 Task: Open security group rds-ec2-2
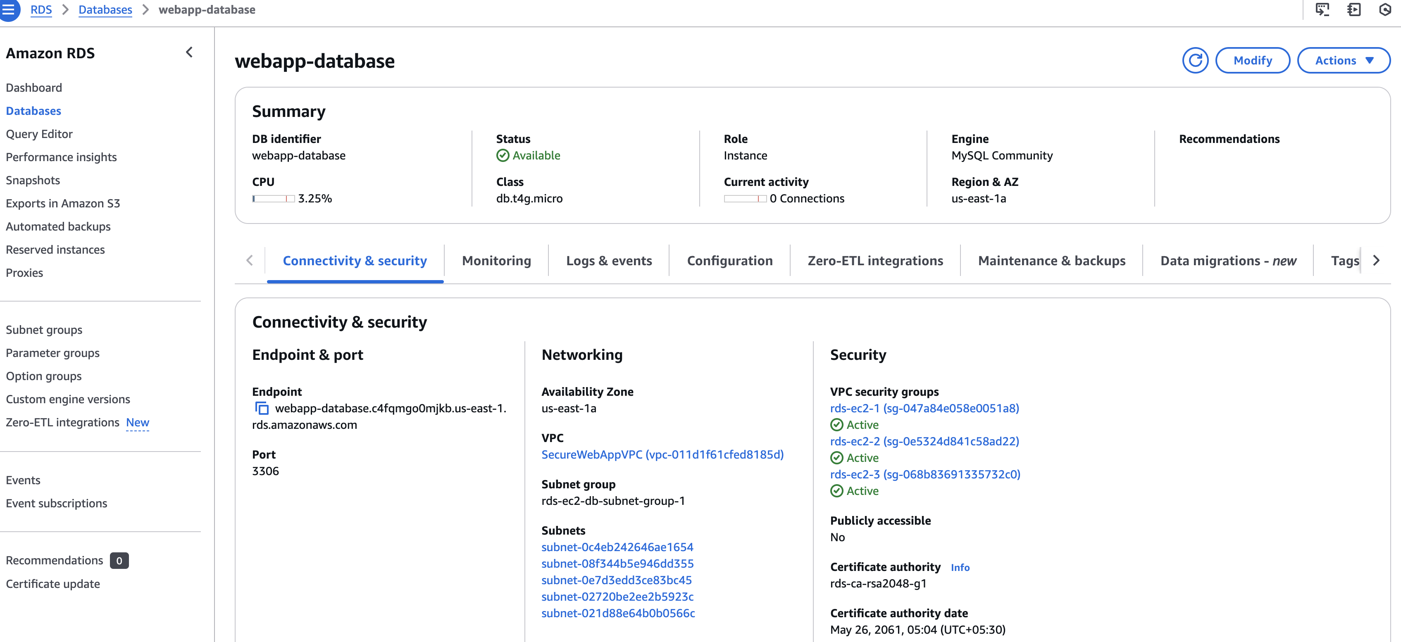click(x=924, y=441)
